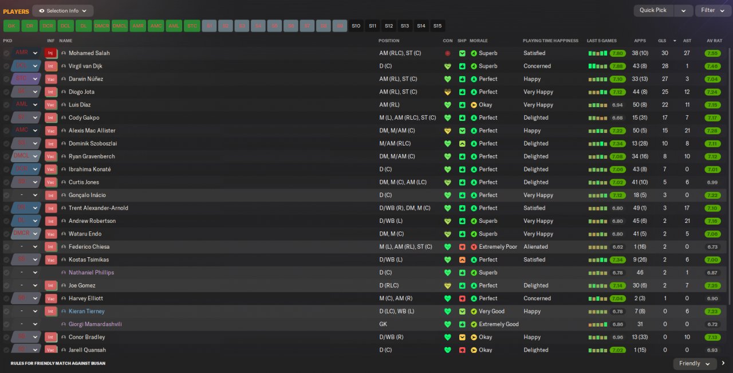Click Mohamed Salah's red condition icon
The image size is (733, 373).
click(448, 53)
